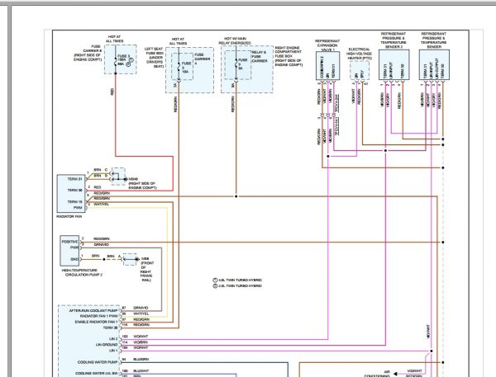
Task: Click the 'BLU/GRN' wire color label
Action: [x=141, y=360]
